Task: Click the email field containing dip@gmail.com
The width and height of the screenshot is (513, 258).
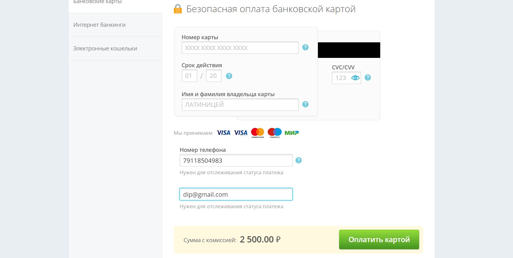Action: [x=236, y=195]
